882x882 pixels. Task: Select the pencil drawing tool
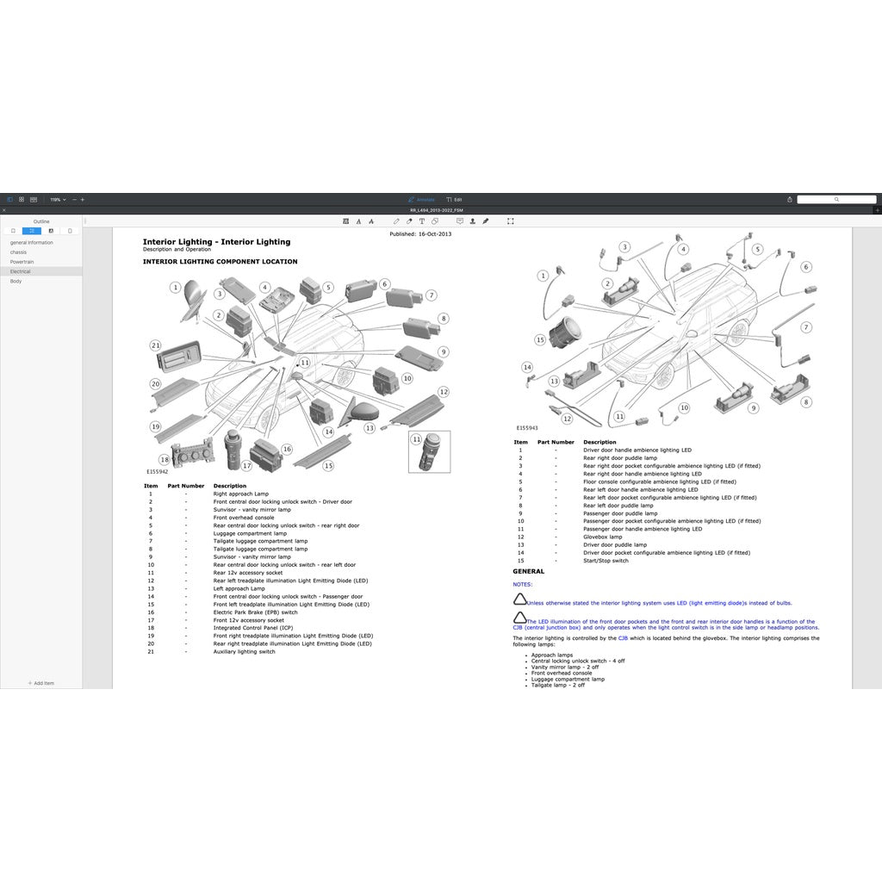click(x=396, y=221)
